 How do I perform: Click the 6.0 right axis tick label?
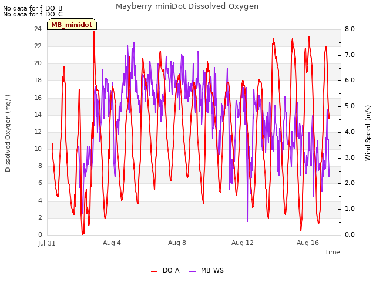(350, 80)
